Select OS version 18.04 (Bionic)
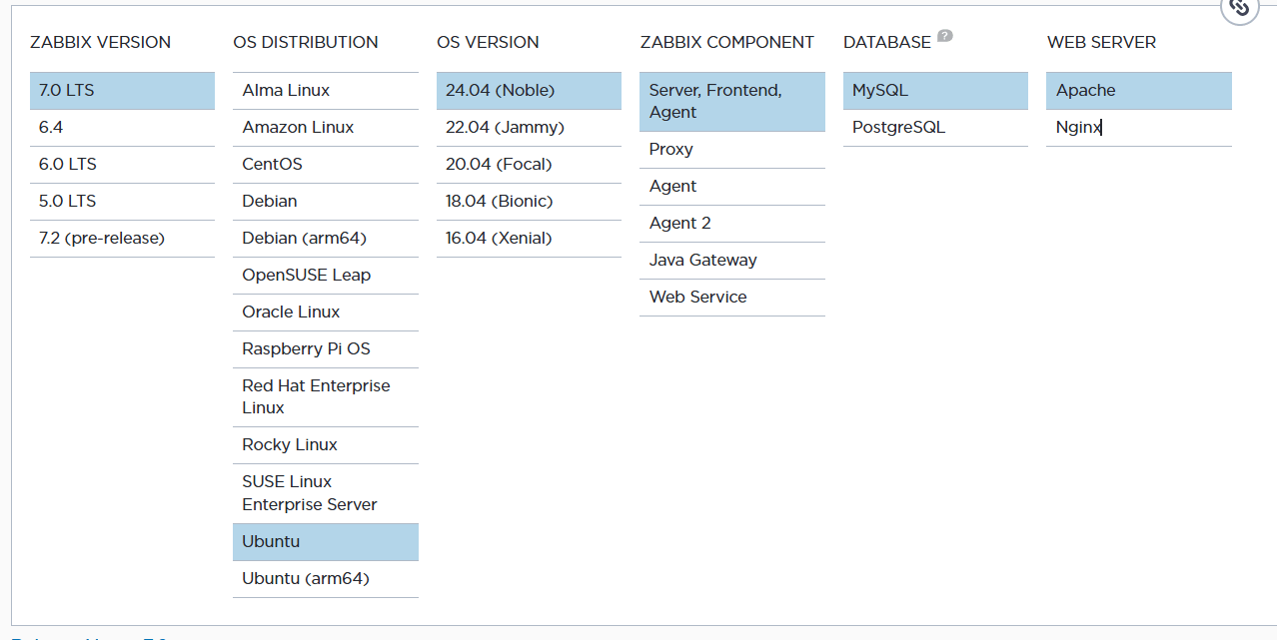This screenshot has height=640, width=1277. pyautogui.click(x=529, y=202)
